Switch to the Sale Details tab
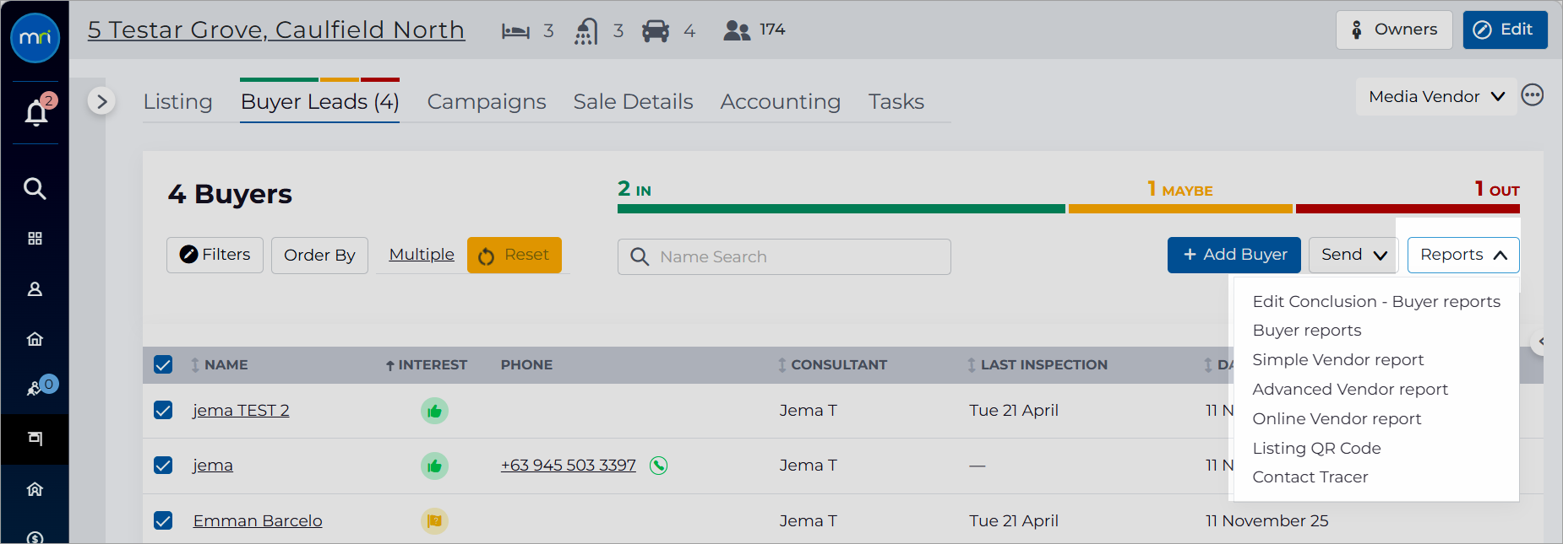This screenshot has width=1563, height=544. point(633,102)
